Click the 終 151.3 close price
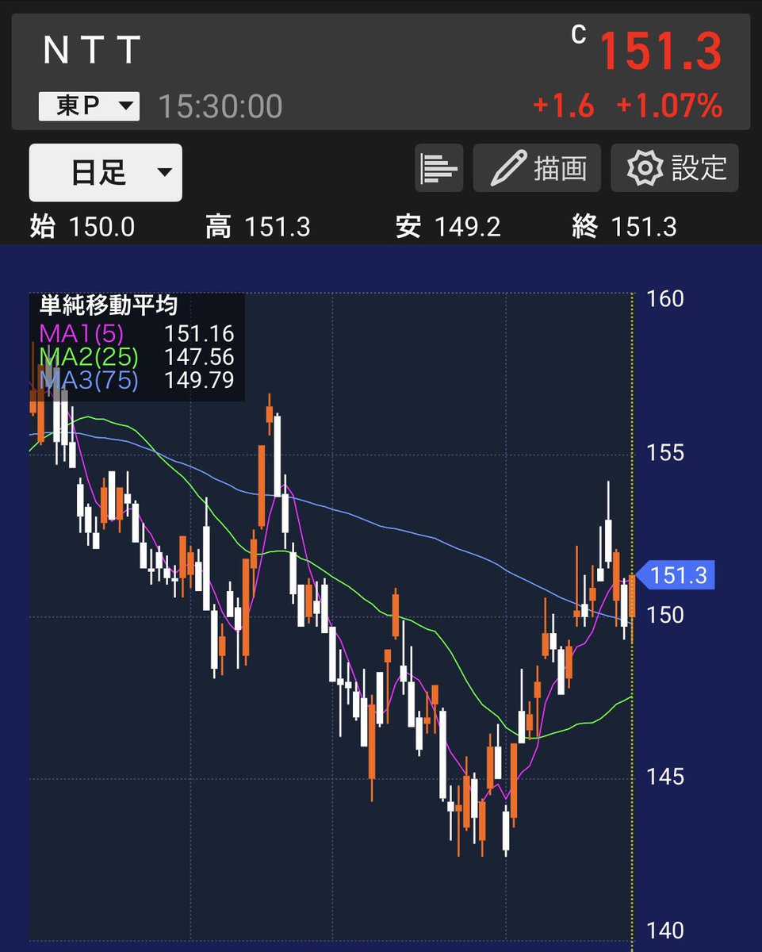Image resolution: width=762 pixels, height=952 pixels. tap(624, 228)
